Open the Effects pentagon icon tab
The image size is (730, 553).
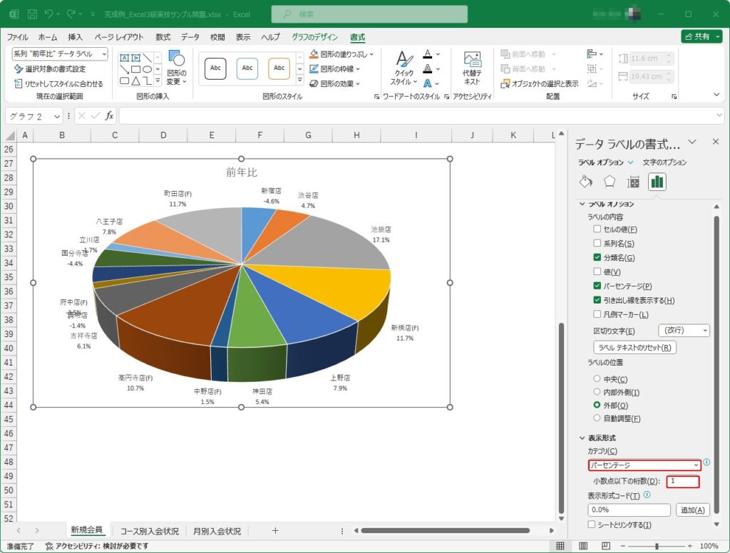click(610, 182)
